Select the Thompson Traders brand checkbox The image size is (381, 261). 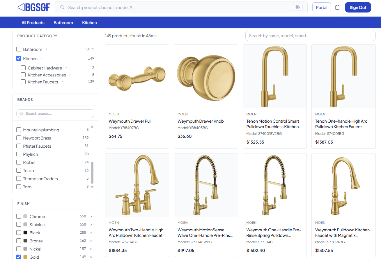click(19, 178)
